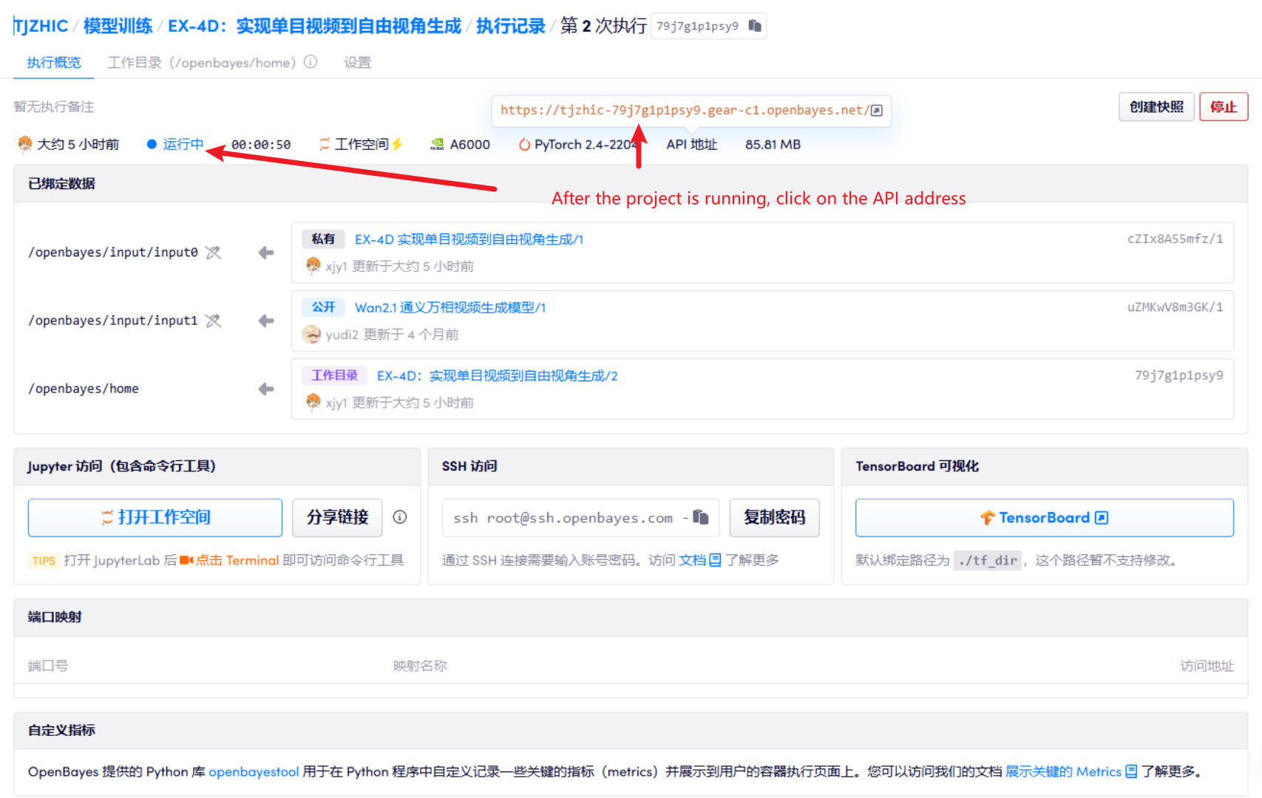This screenshot has height=798, width=1262.
Task: Switch to the 执行概览 tab
Action: pos(54,63)
